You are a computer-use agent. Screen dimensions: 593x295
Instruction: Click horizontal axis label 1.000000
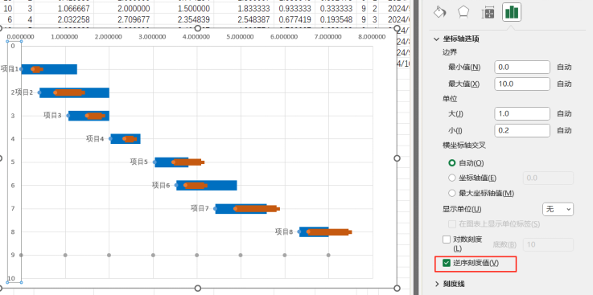coord(65,37)
